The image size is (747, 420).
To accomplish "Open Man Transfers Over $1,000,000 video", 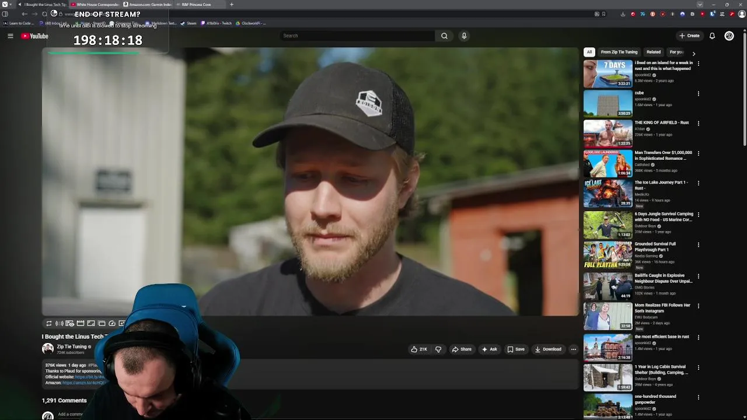I will tap(663, 155).
